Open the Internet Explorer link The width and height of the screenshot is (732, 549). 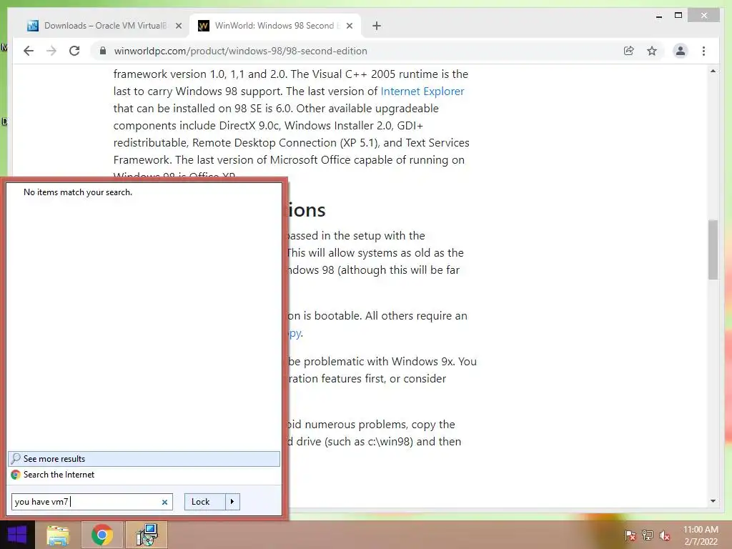pos(422,91)
